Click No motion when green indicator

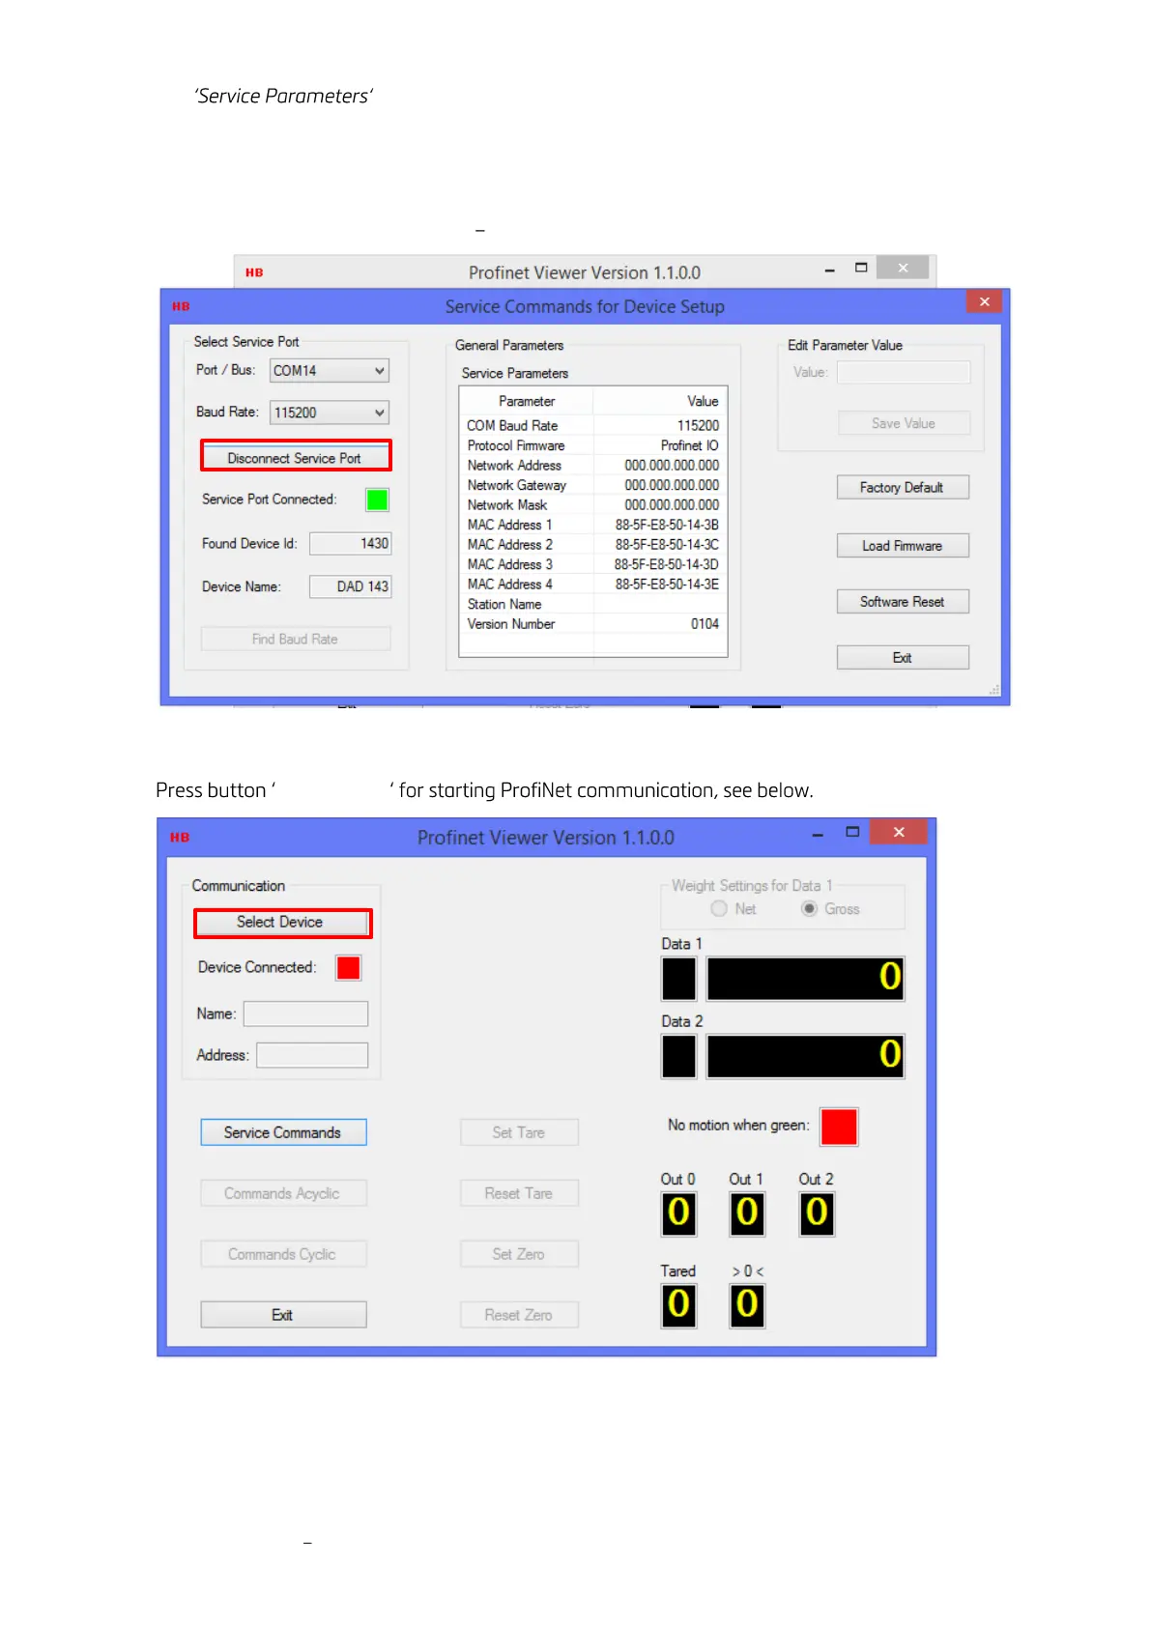point(839,1127)
